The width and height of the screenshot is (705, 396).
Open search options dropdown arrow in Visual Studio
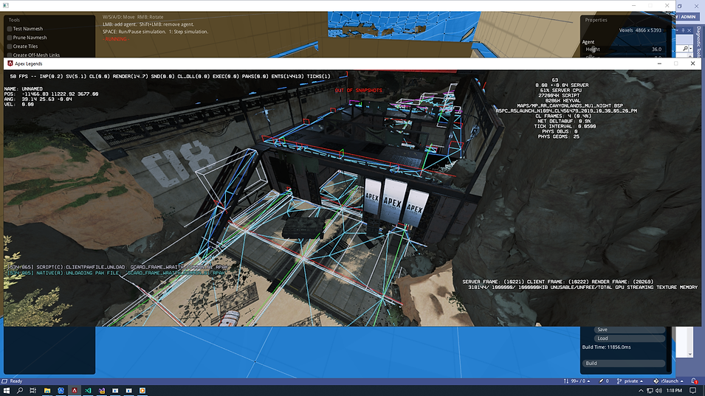(x=691, y=49)
